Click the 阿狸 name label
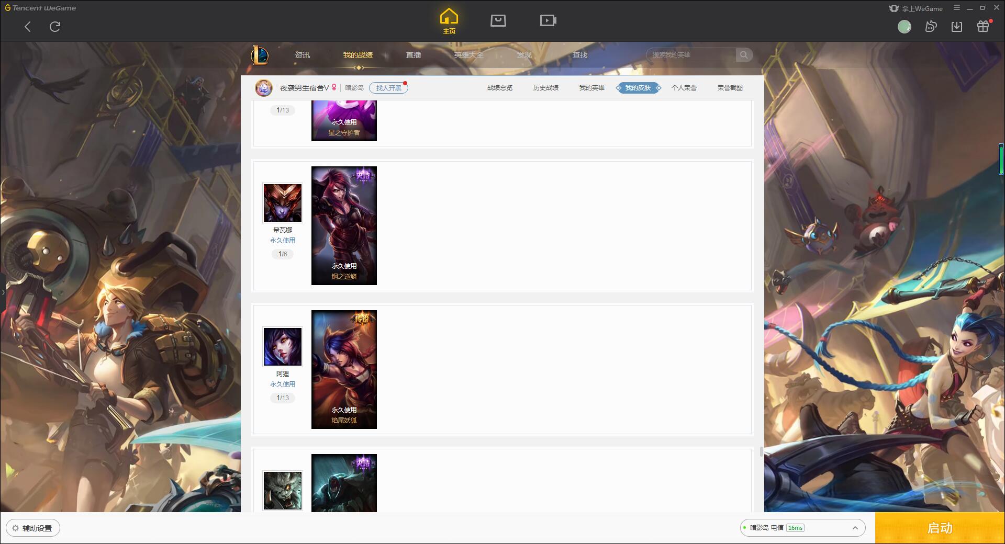 pyautogui.click(x=283, y=374)
